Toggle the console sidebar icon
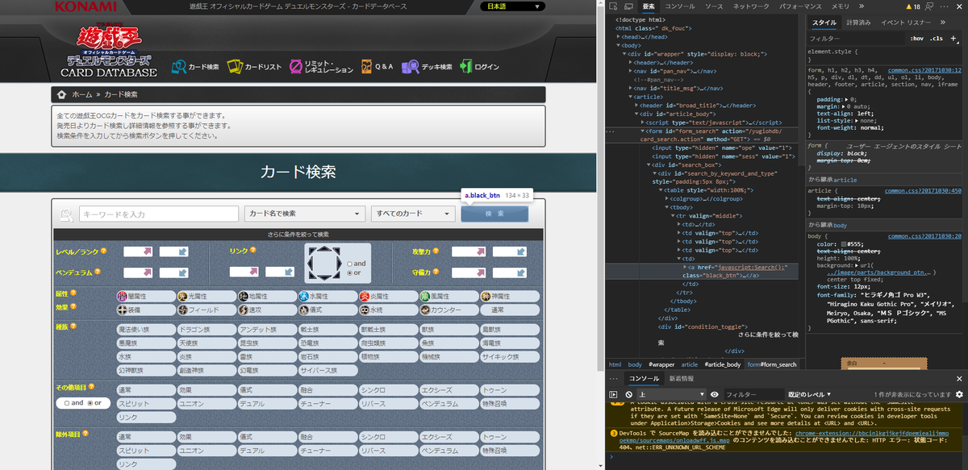968x470 pixels. click(614, 394)
